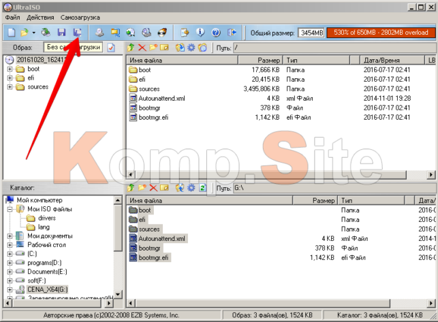This screenshot has height=322, width=438.
Task: Create a new image with the blank page icon
Action: click(x=12, y=33)
